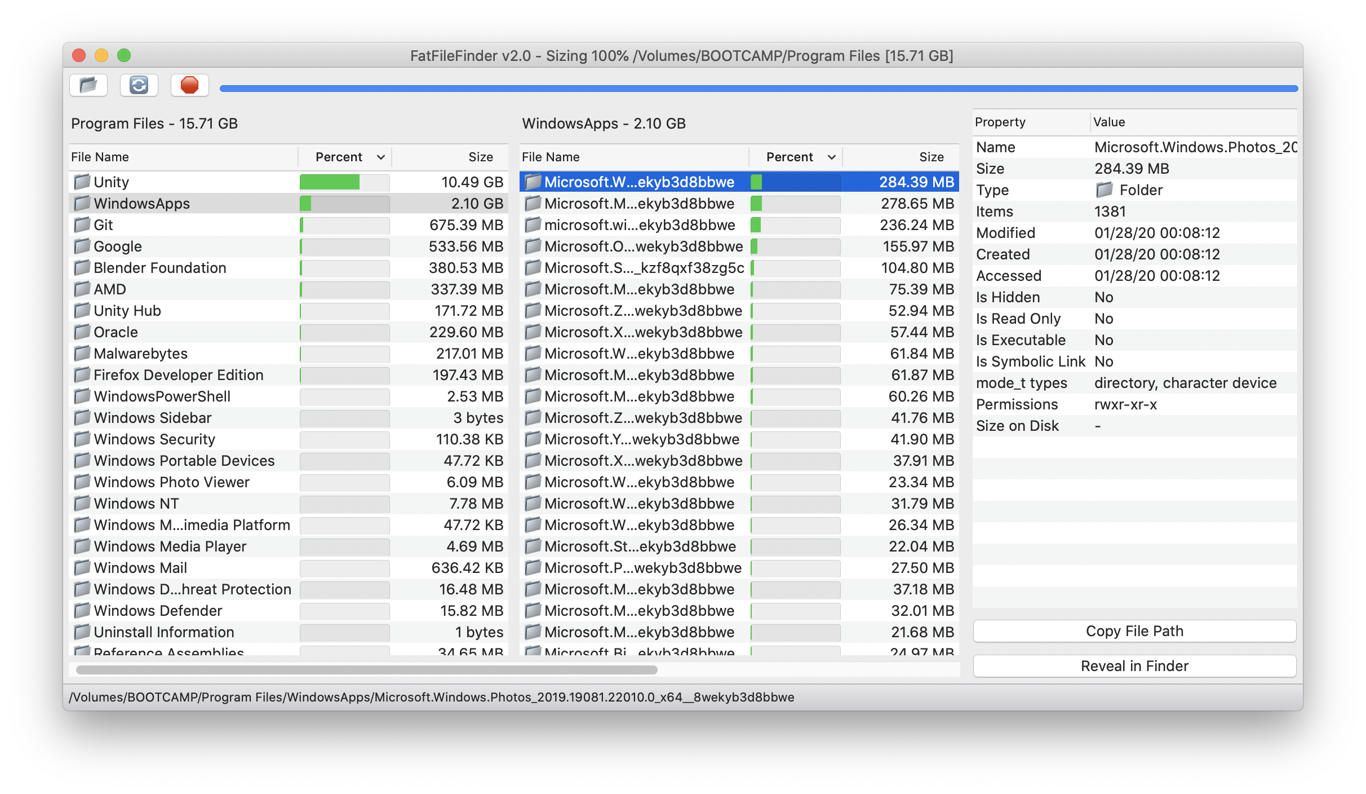Click the Windows Mail folder icon

click(x=82, y=567)
